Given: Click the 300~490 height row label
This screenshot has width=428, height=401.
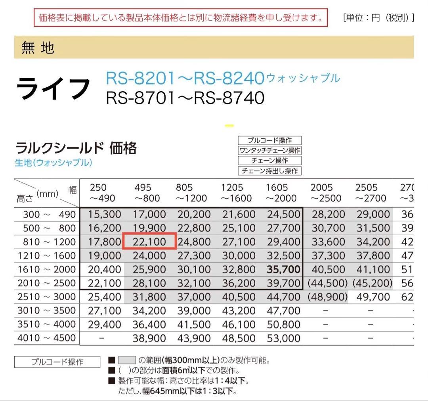Looking at the screenshot, I should point(49,215).
